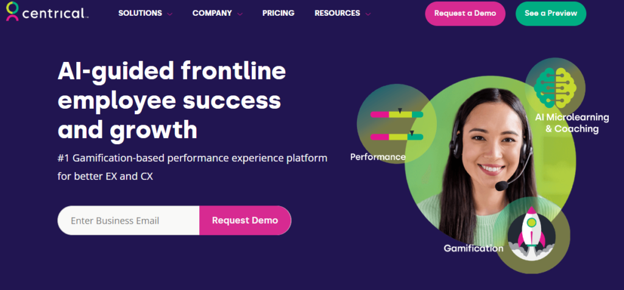624x290 pixels.
Task: Open the Solutions menu
Action: (140, 13)
